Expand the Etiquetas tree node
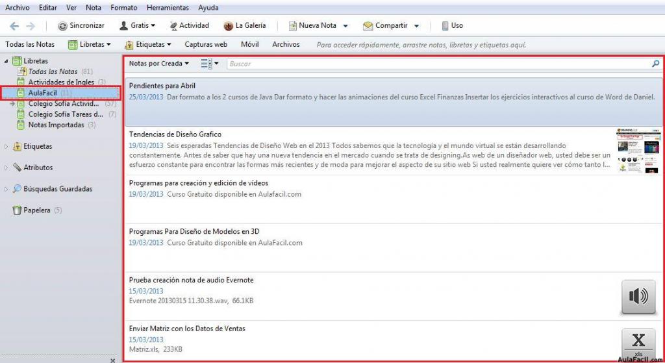 (6, 147)
